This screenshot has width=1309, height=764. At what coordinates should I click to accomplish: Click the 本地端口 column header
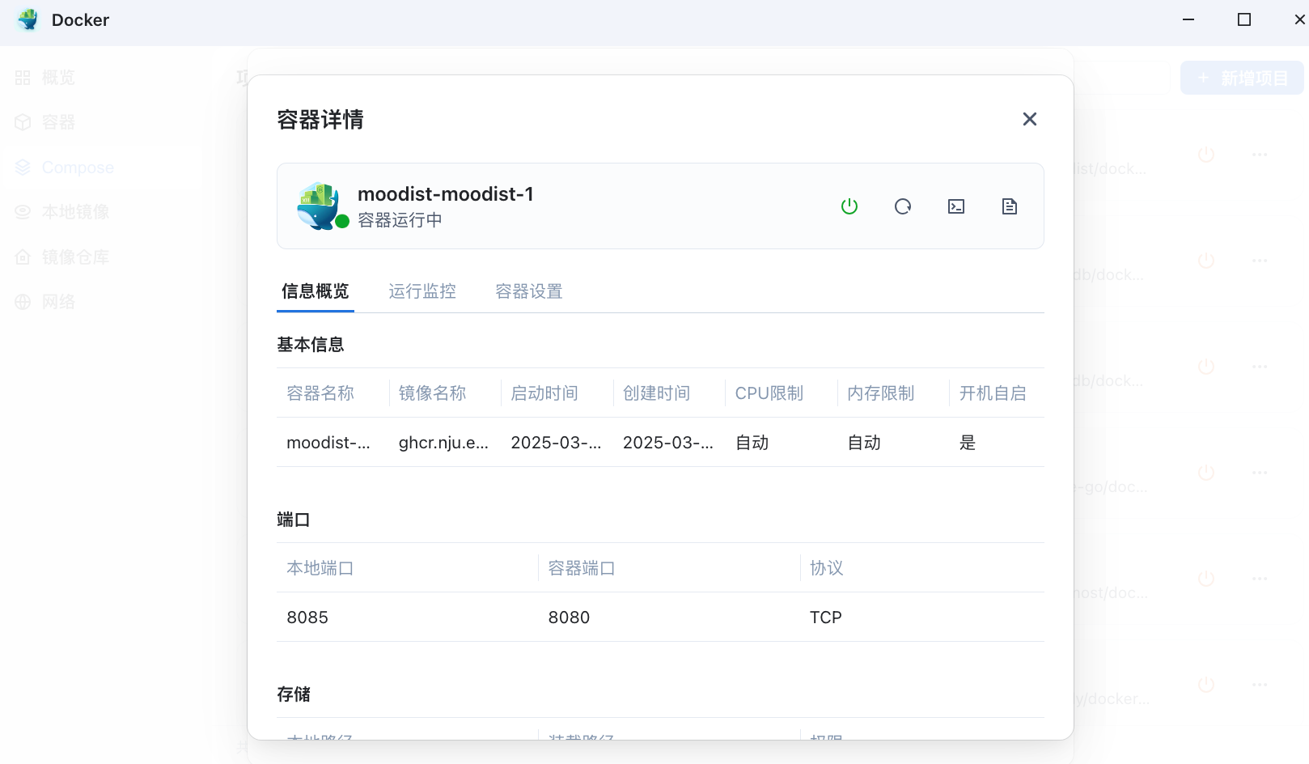pos(320,568)
